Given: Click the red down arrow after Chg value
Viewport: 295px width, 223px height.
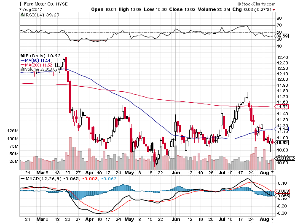Looking at the screenshot, I should (274, 10).
